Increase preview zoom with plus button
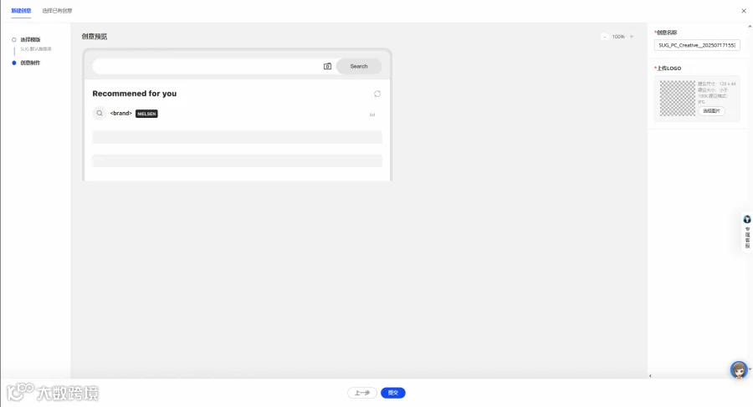 (x=632, y=37)
